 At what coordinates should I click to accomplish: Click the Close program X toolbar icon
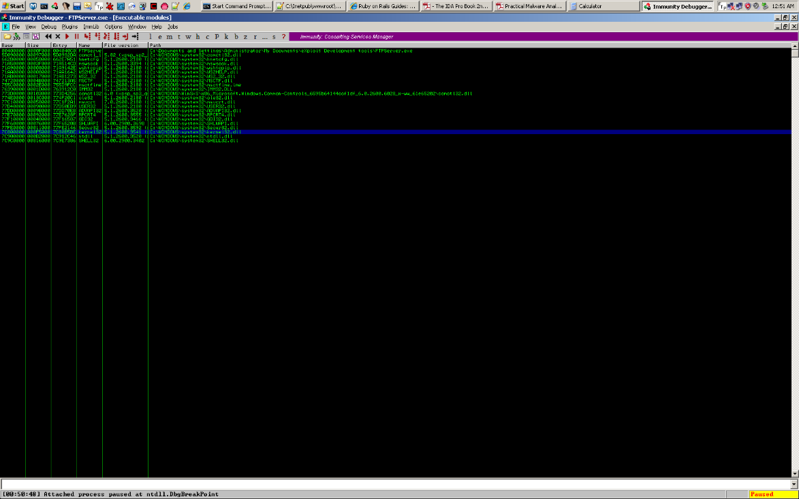coord(58,36)
